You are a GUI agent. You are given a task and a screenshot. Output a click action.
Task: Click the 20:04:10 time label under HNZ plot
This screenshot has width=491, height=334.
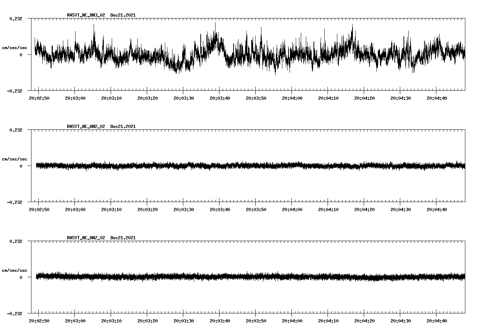pos(328,321)
